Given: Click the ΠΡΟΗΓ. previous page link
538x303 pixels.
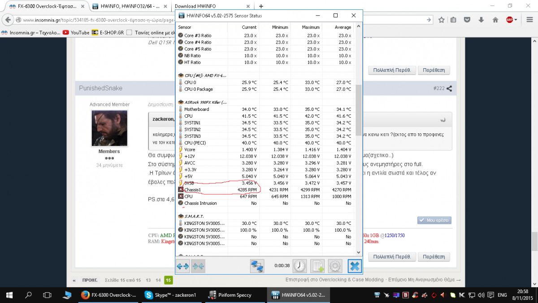Looking at the screenshot, I should pyautogui.click(x=90, y=280).
